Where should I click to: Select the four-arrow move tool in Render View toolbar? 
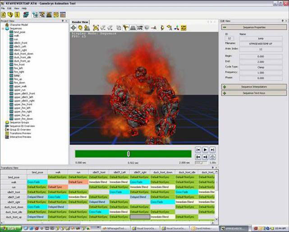tap(73, 28)
